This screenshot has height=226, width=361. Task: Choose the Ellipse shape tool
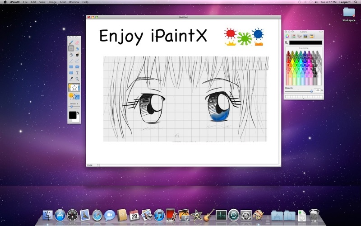tap(77, 66)
